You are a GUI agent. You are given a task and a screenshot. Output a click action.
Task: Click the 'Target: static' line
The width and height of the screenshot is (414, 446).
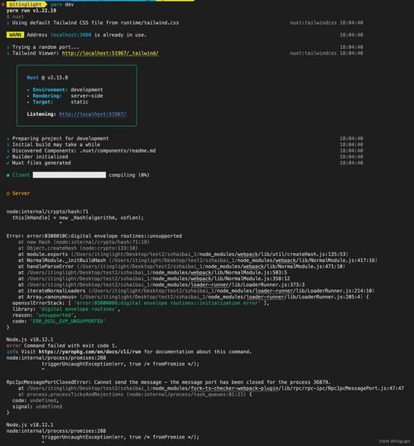(58, 102)
